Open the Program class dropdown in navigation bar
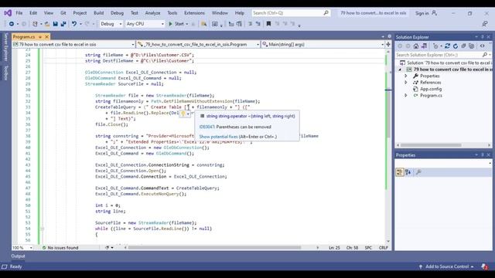This screenshot has height=278, width=495. tap(198, 45)
